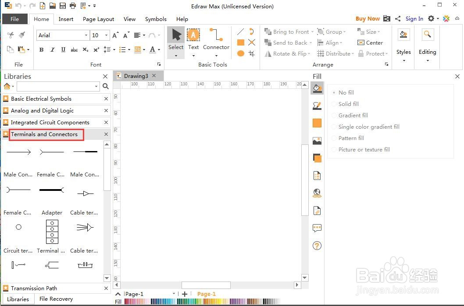Switch to the Insert tab
Screen dimensions: 464x306
point(66,19)
